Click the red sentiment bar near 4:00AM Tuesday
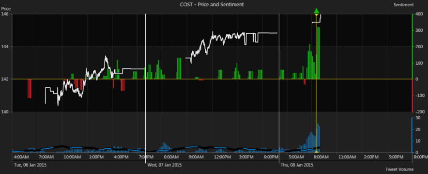This screenshot has height=174, width=428. tap(29, 89)
